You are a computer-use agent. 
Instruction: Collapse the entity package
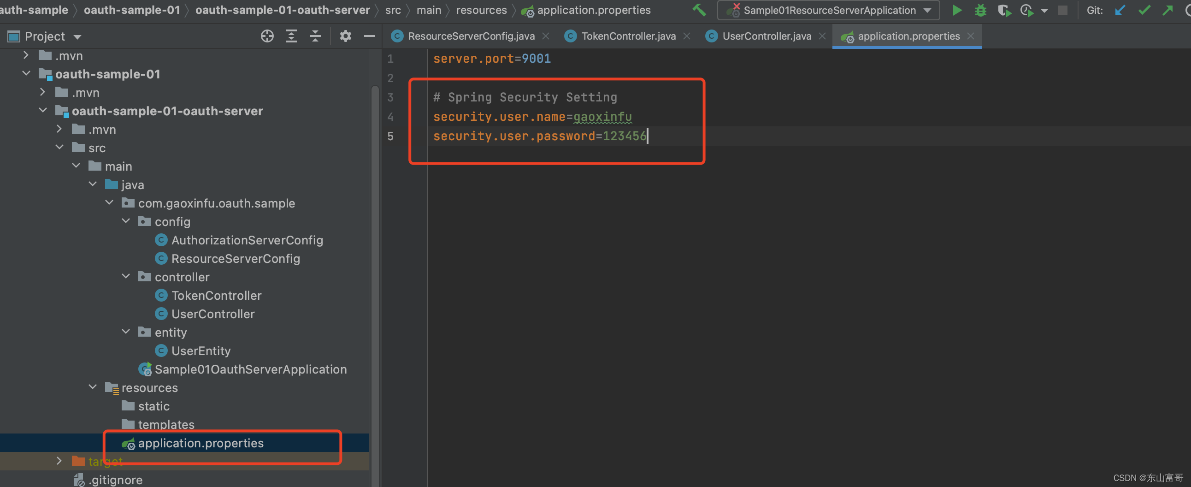pyautogui.click(x=126, y=332)
